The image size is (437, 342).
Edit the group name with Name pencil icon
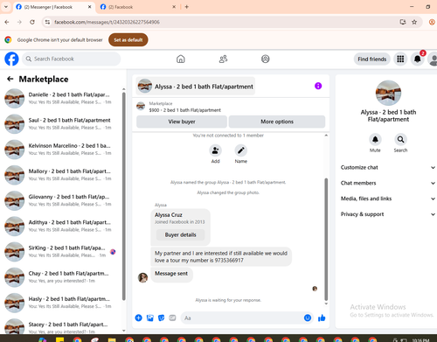pyautogui.click(x=241, y=150)
